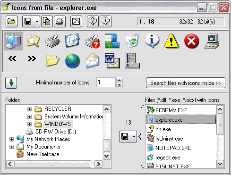Click folder tree horizontal scroll left arrow
231x175 pixels.
(10, 164)
